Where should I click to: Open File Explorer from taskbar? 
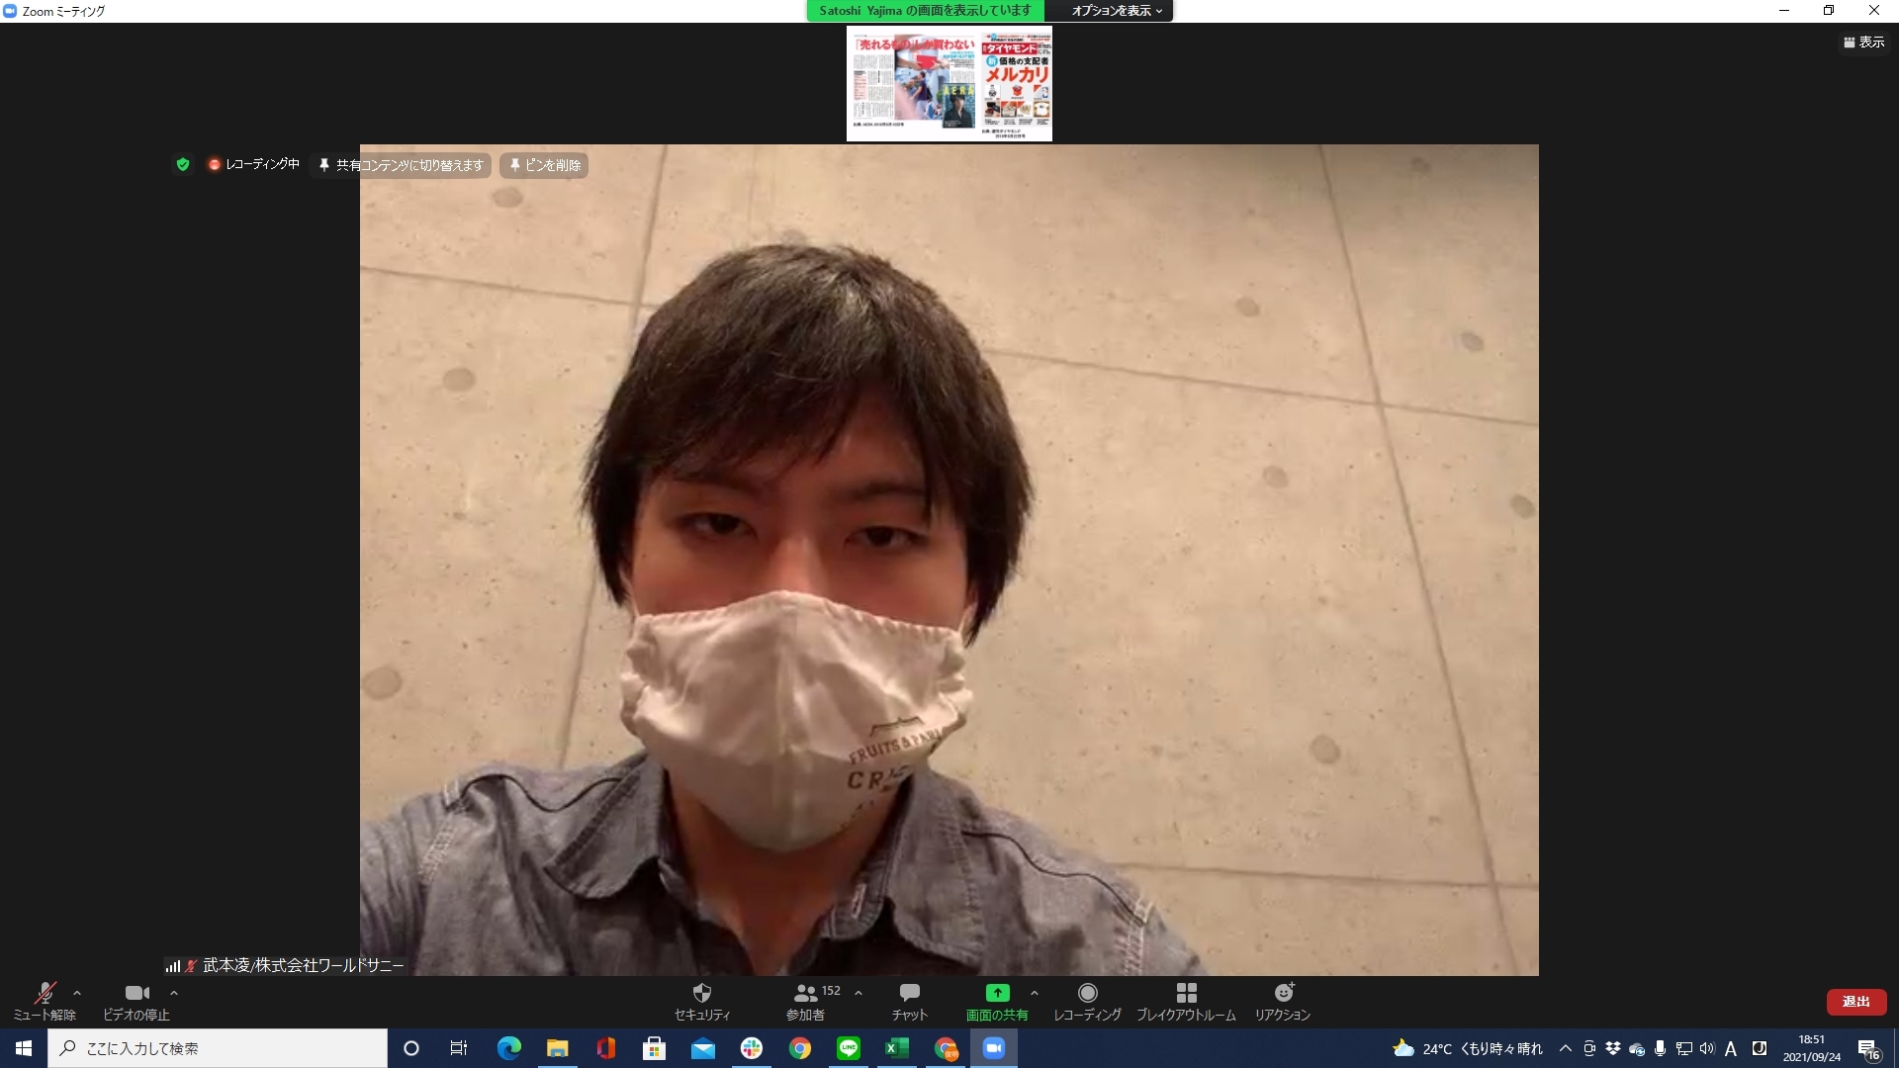[x=557, y=1048]
